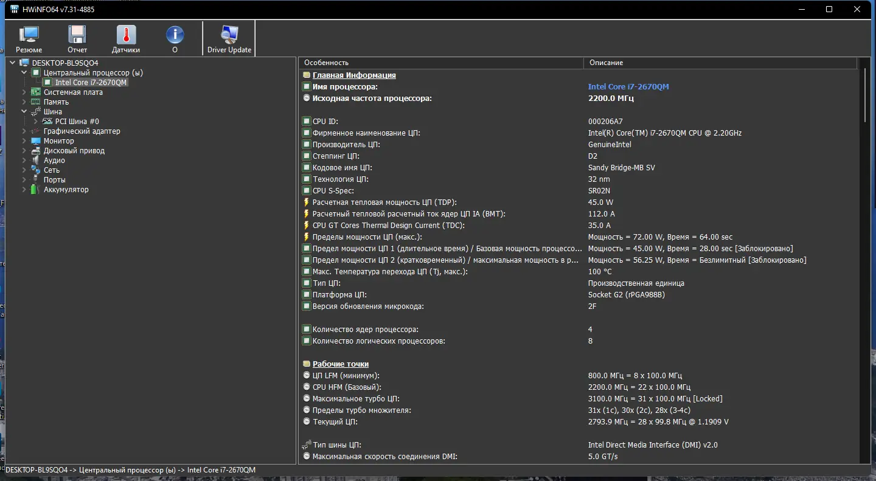Viewport: 876px width, 481px height.
Task: Click the Особенность column header
Action: [326, 63]
